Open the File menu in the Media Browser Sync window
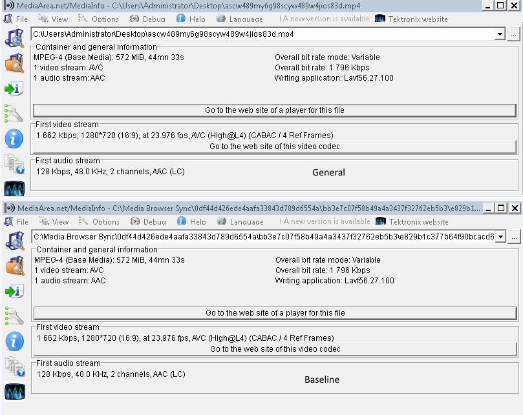The image size is (523, 415). point(16,221)
